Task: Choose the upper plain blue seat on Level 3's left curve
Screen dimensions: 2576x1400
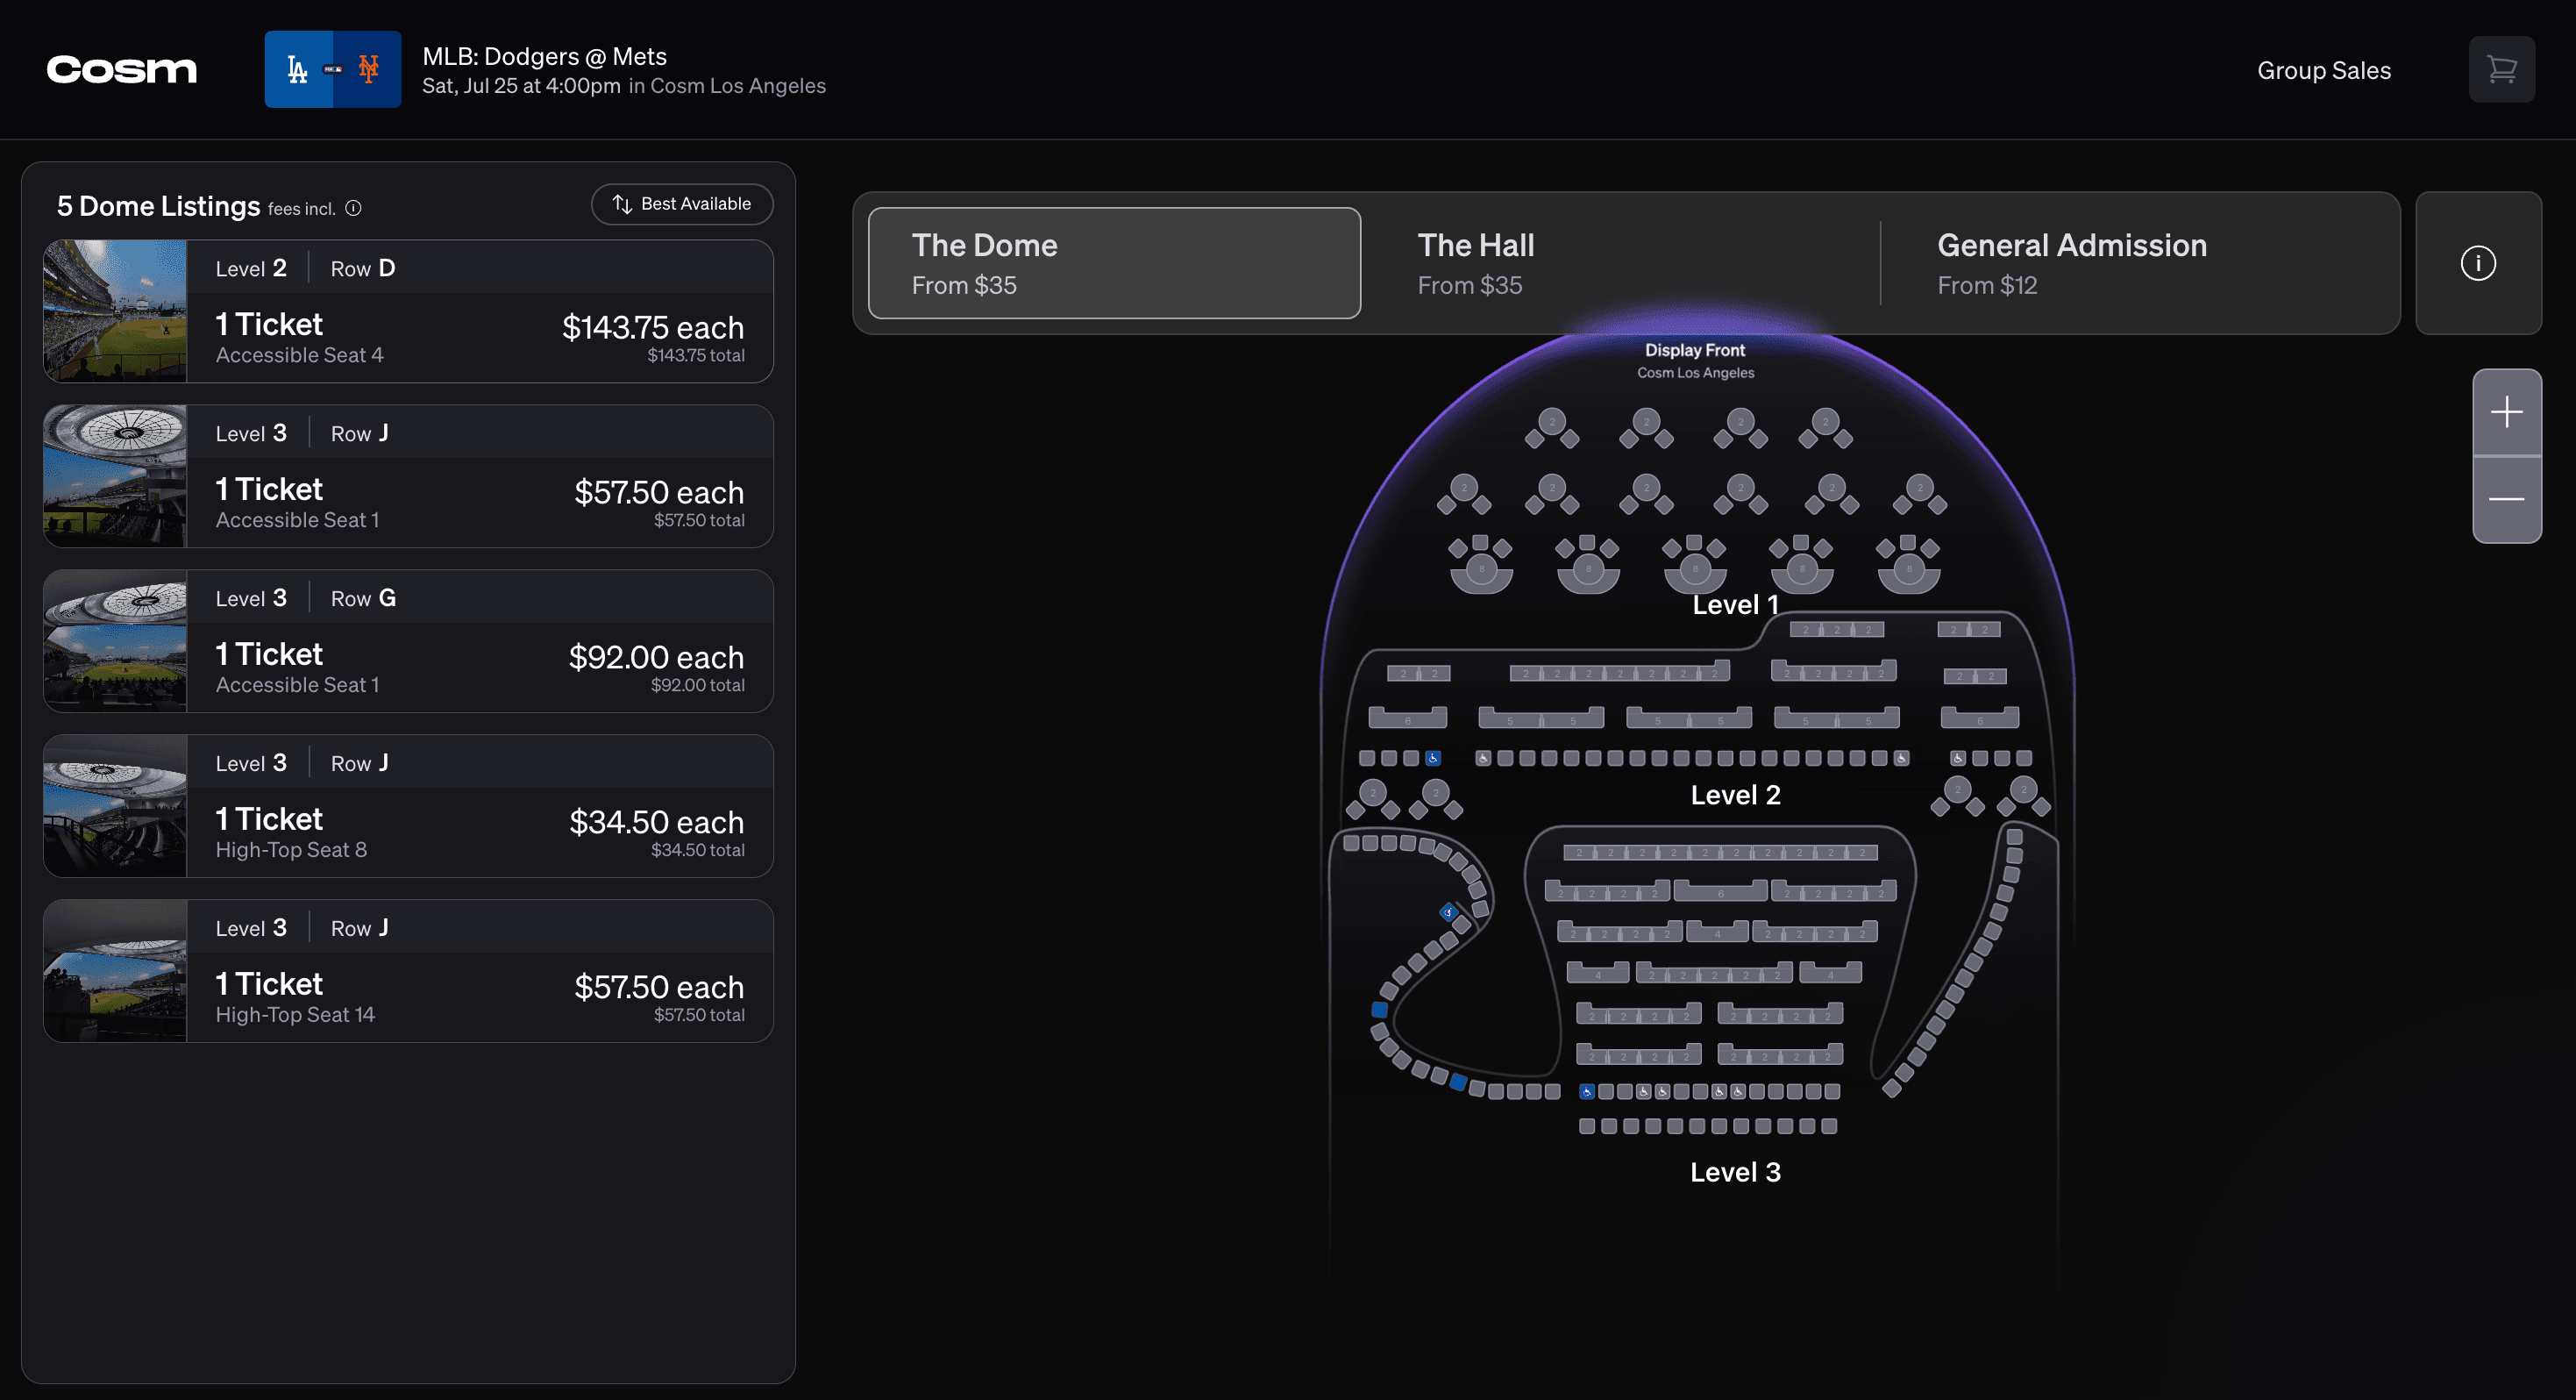Action: (x=1380, y=1010)
